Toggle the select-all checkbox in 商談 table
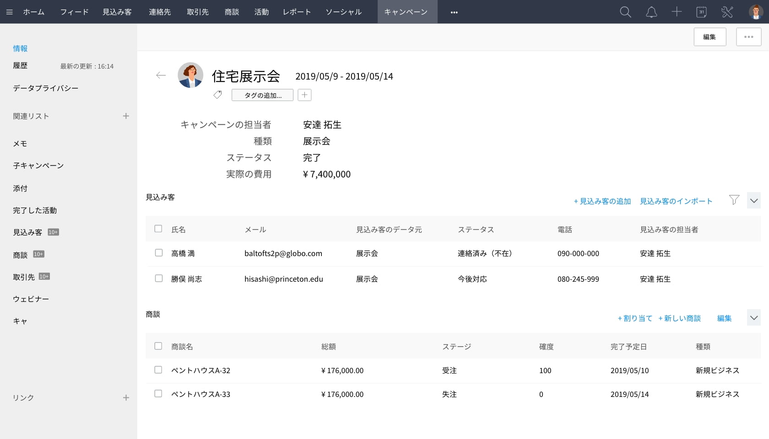This screenshot has width=769, height=439. pyautogui.click(x=158, y=346)
